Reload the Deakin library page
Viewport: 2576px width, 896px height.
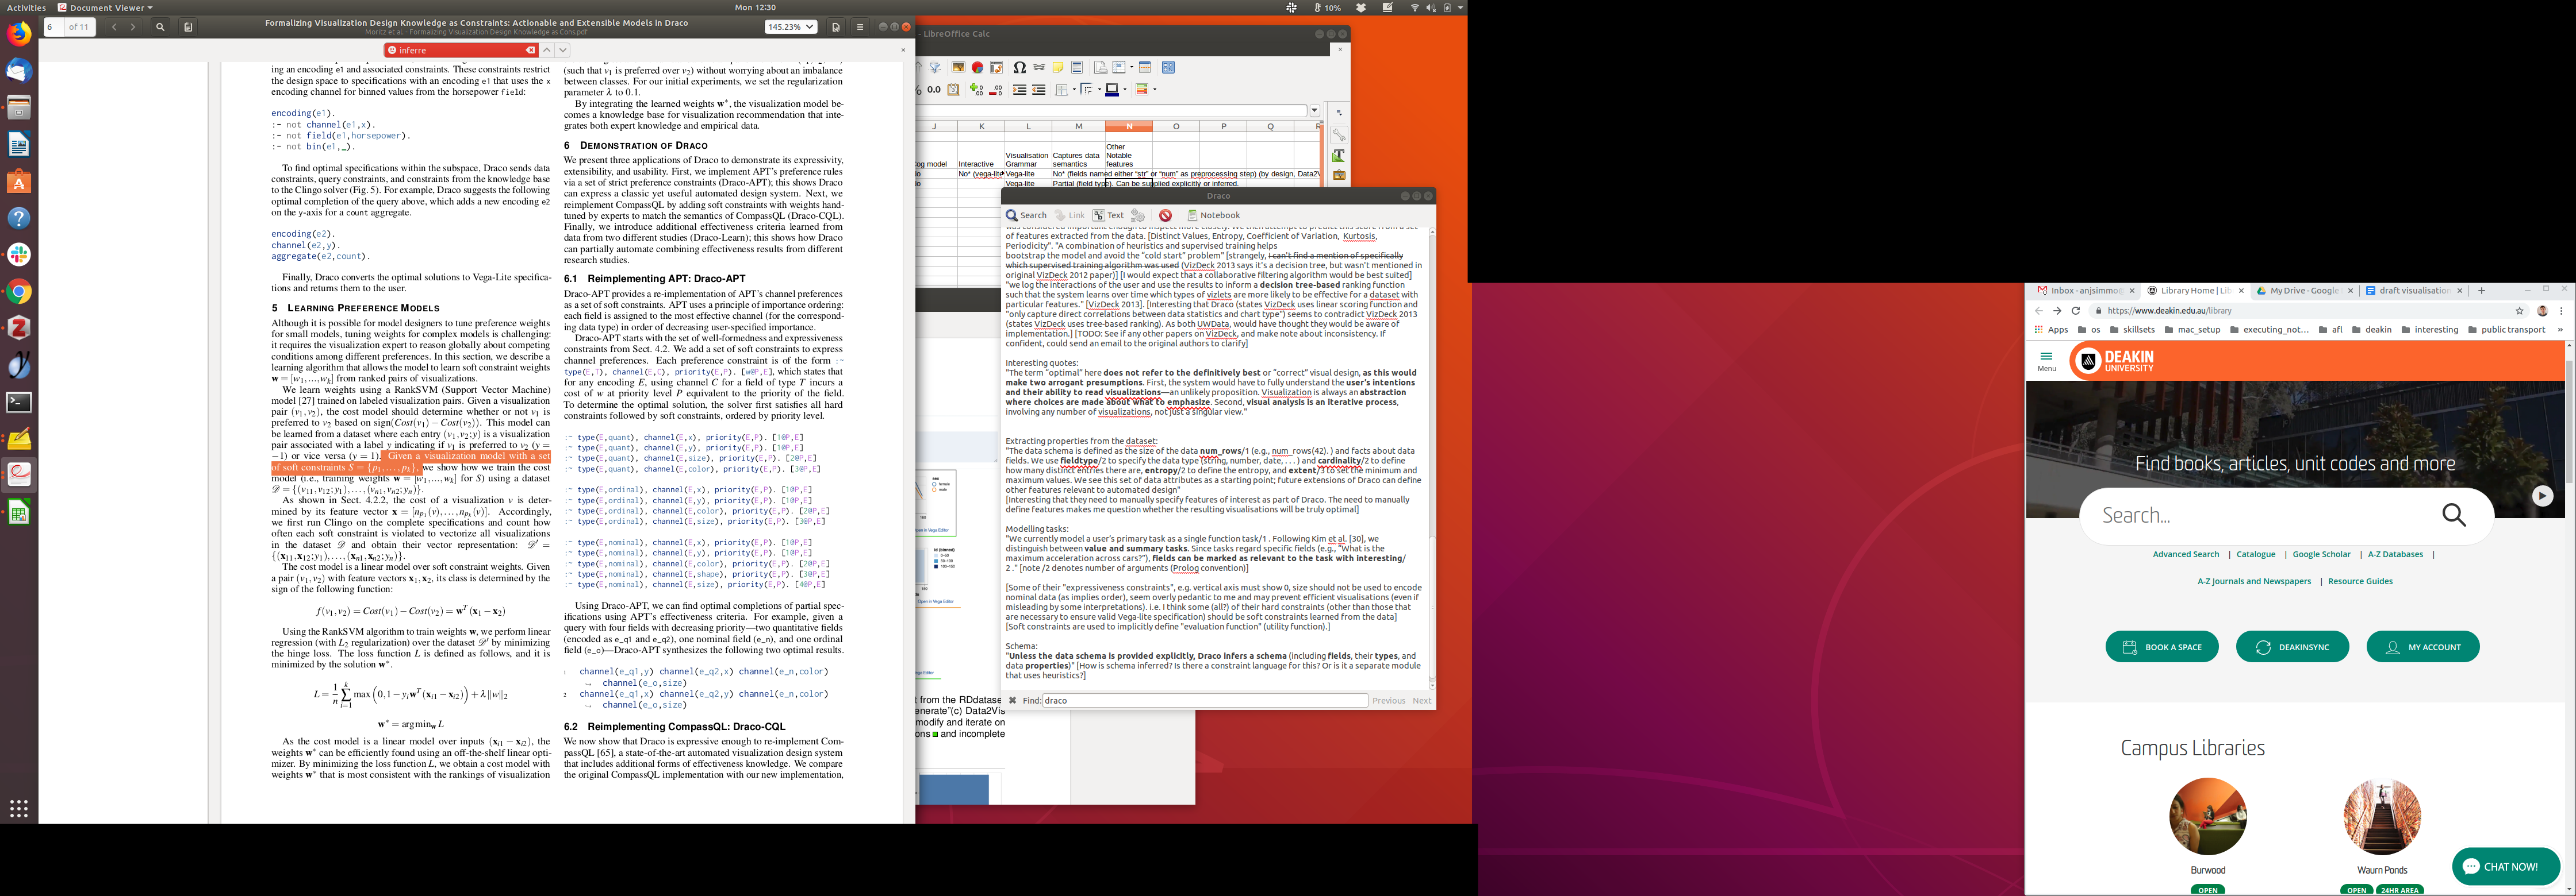[2076, 311]
